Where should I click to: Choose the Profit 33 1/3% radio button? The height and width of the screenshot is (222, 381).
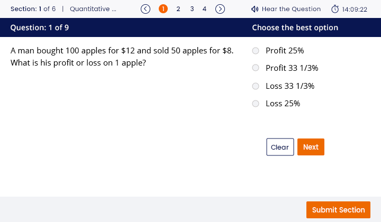pos(256,68)
